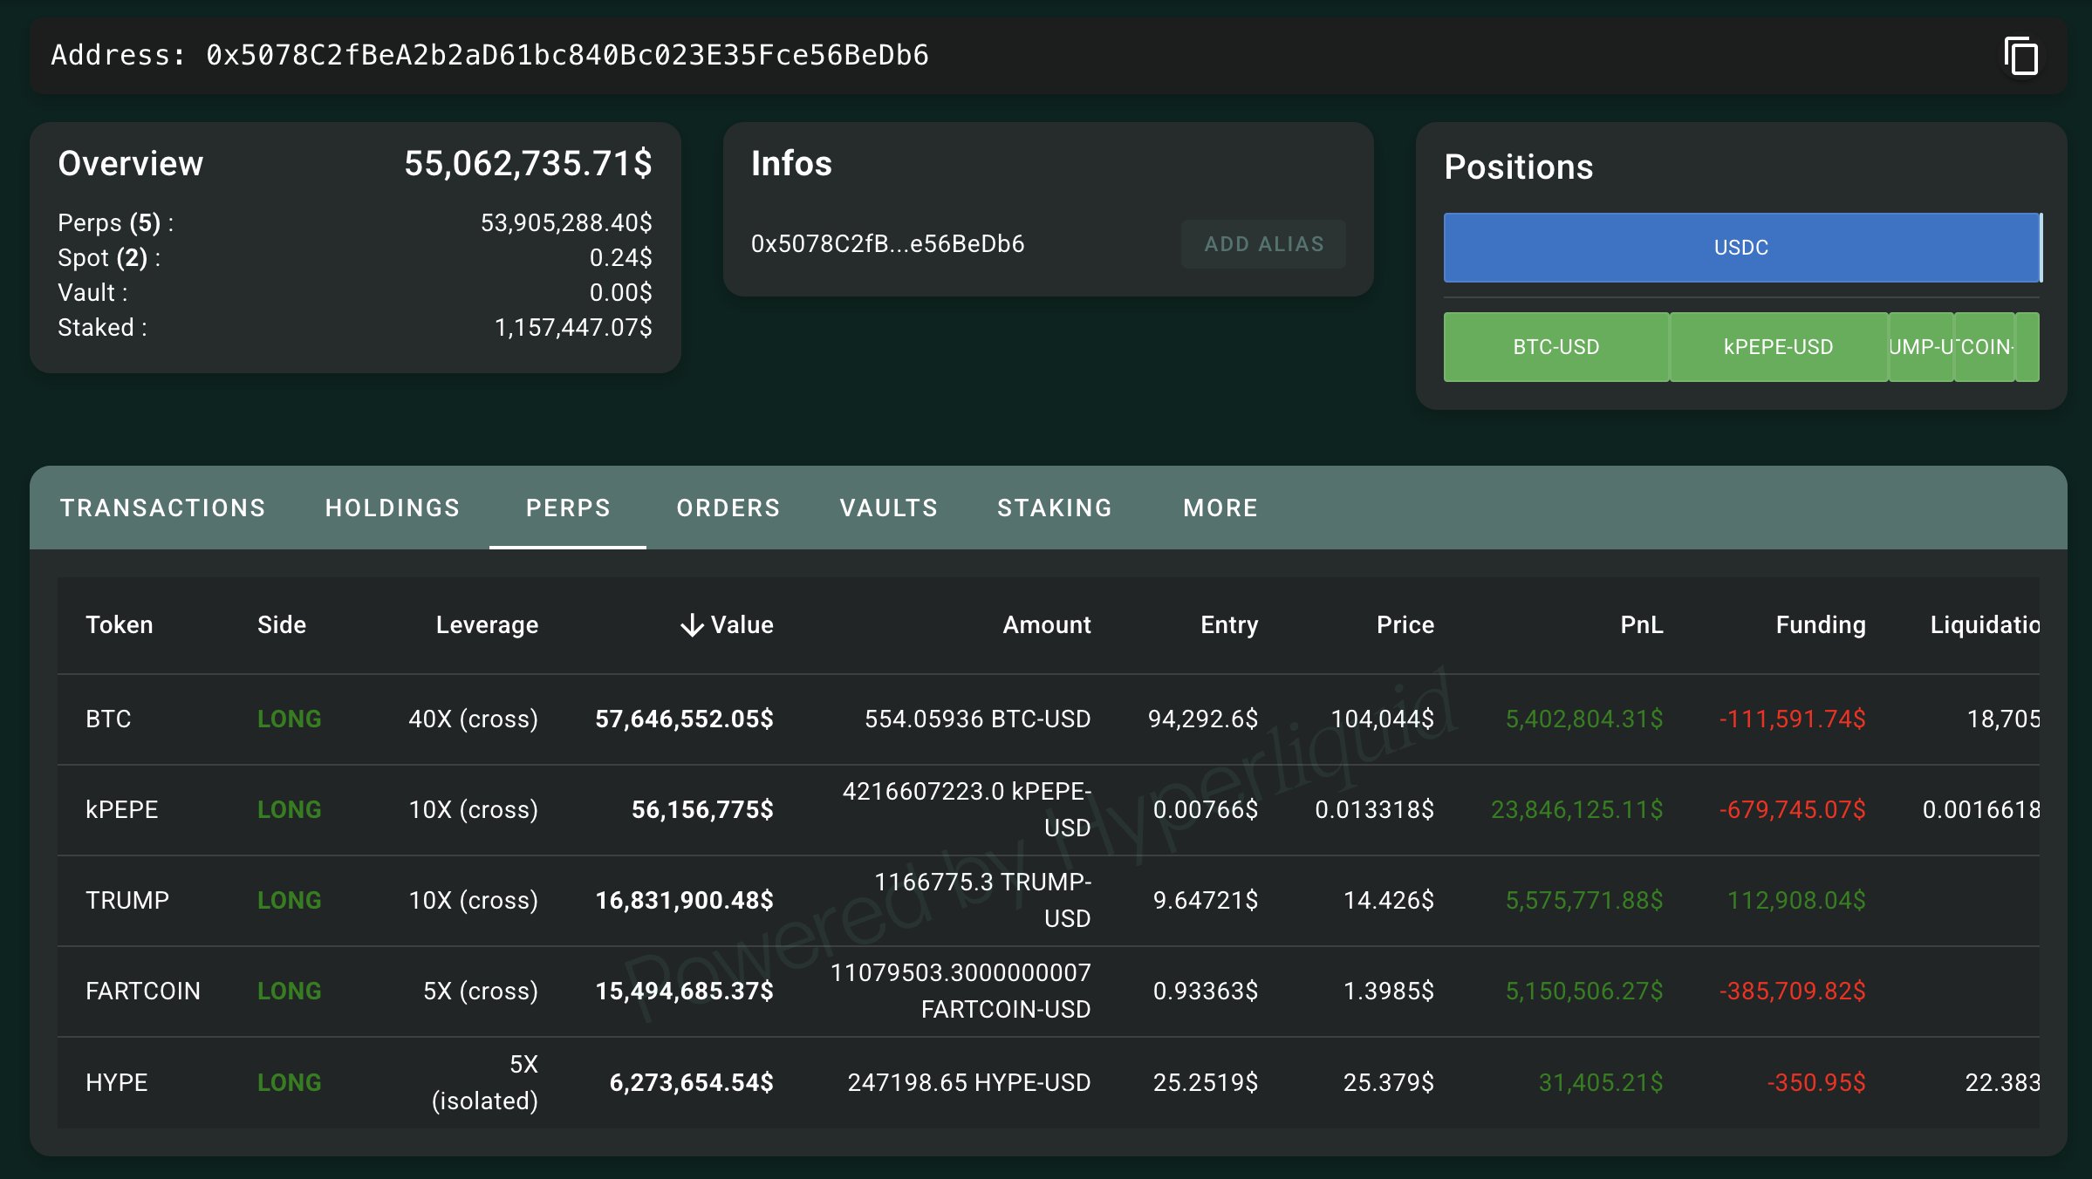Click the Spot (2) overview line
The image size is (2092, 1179).
355,258
